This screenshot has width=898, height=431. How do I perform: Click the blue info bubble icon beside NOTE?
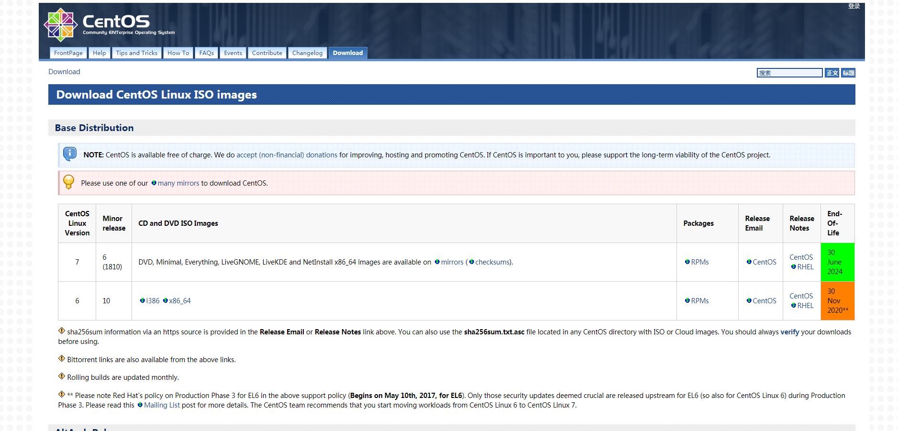point(70,154)
